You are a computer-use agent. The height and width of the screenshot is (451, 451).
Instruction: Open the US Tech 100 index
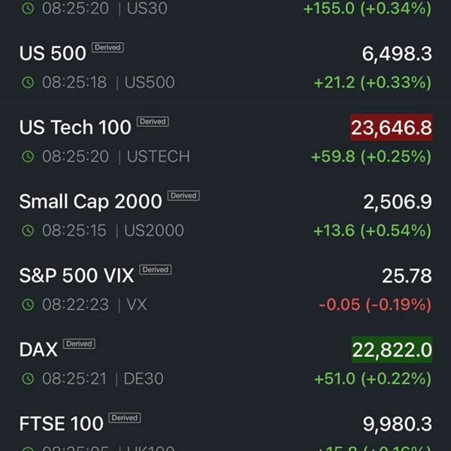(x=75, y=127)
